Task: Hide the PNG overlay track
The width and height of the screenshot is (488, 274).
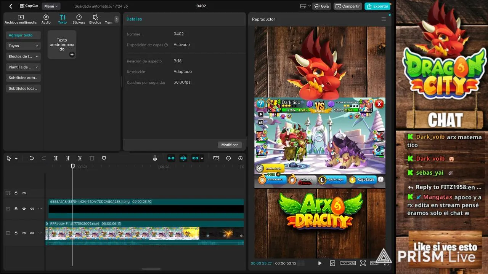Action: pos(24,209)
